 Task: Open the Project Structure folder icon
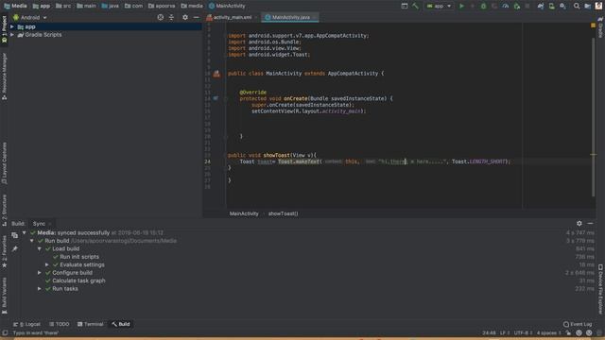(587, 6)
